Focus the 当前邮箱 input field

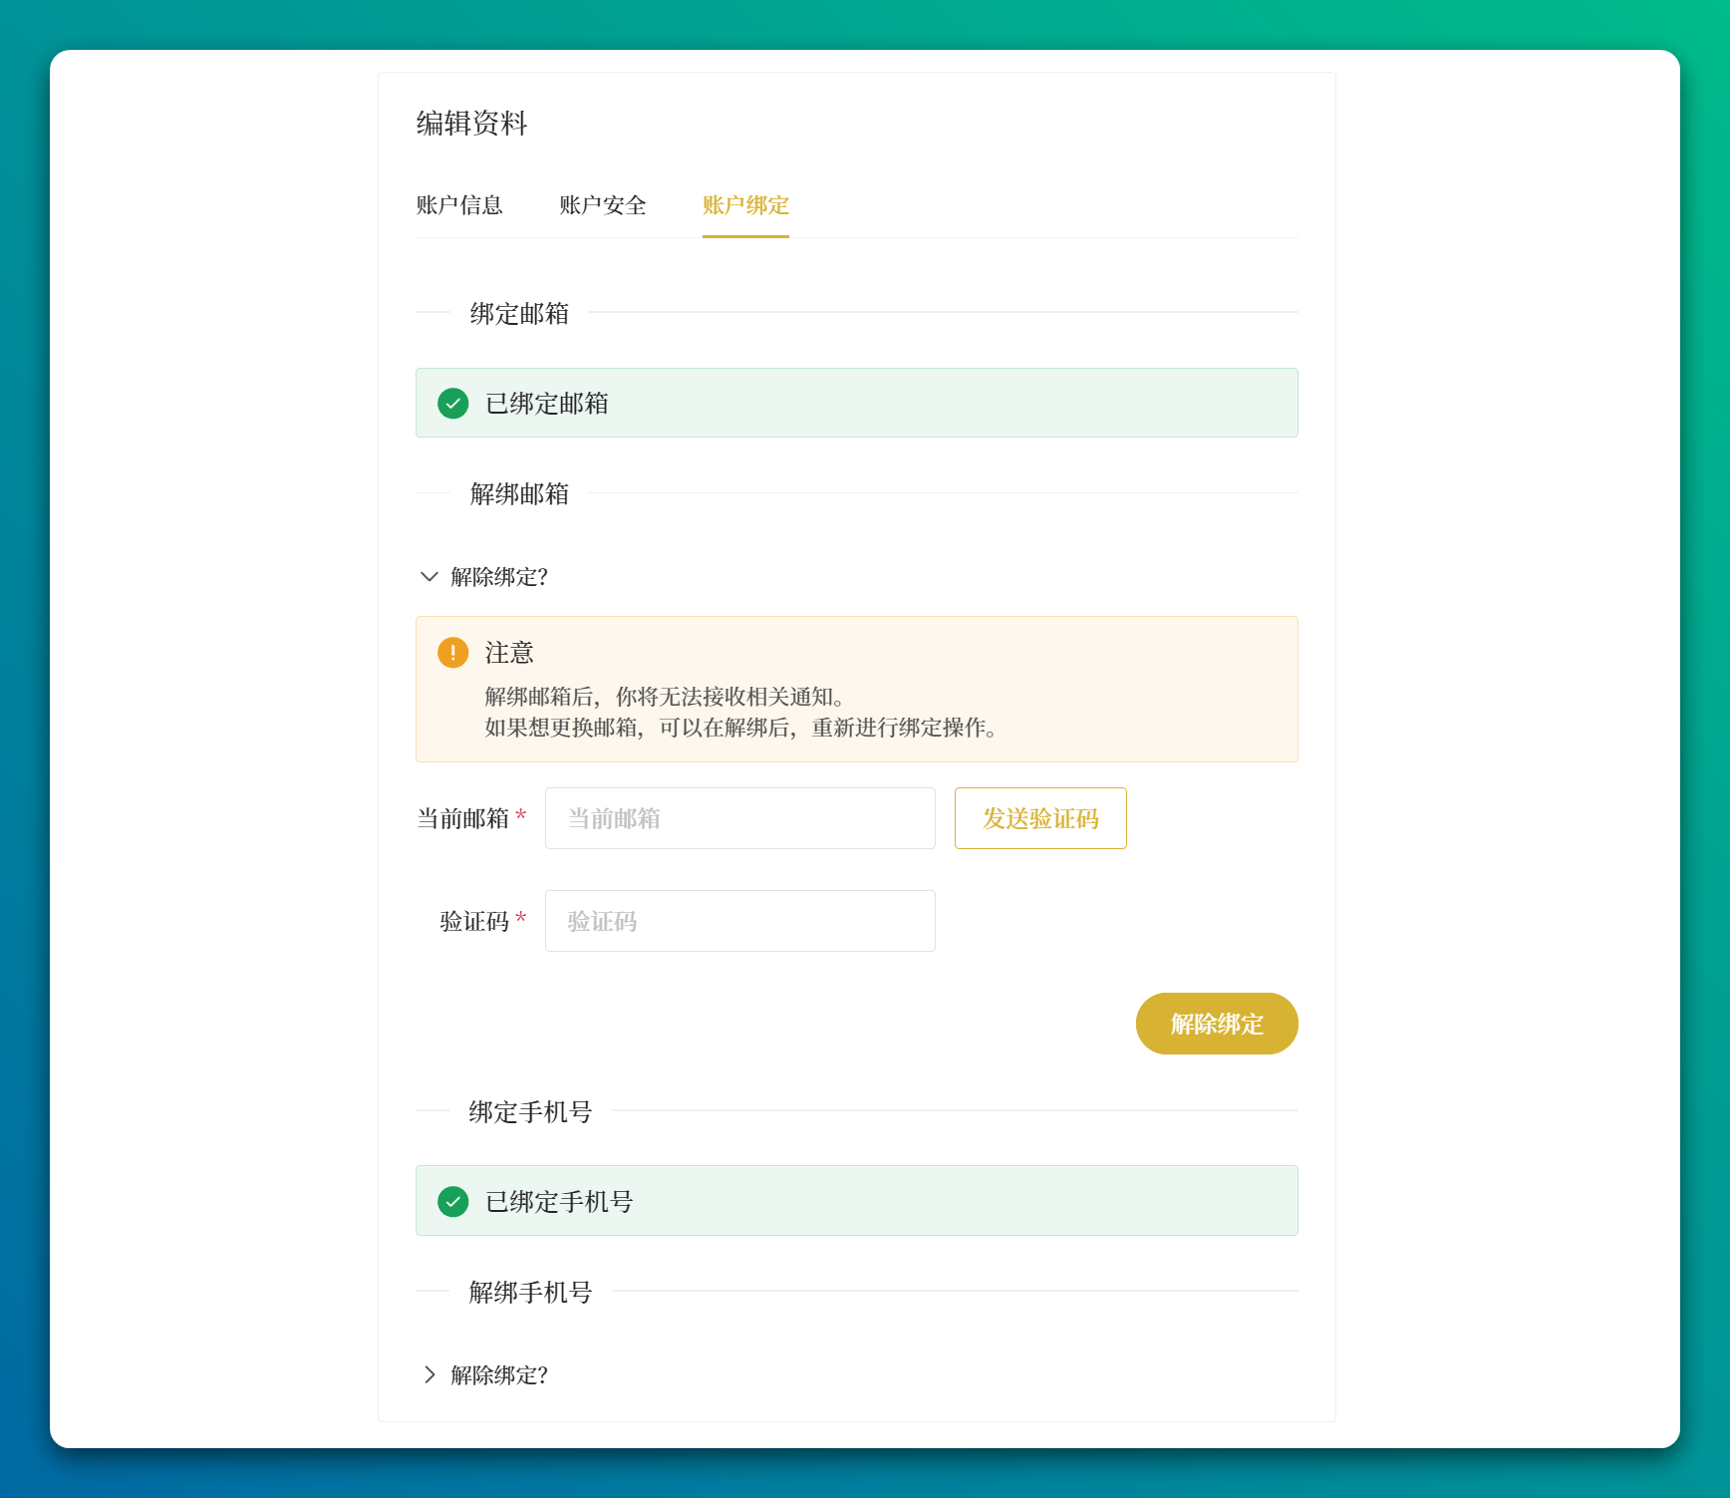740,818
